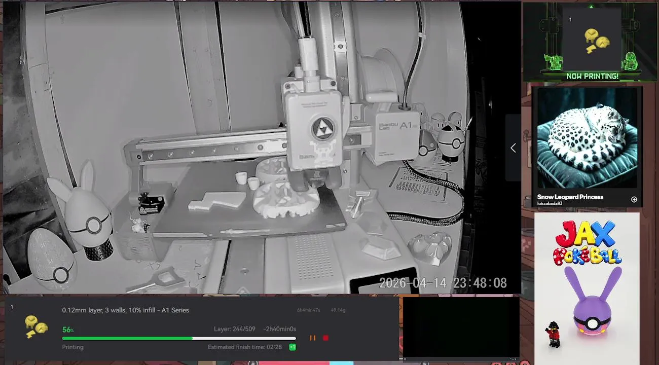Click the 6h4min47s total time
Screen dimensions: 659x365
click(x=309, y=310)
